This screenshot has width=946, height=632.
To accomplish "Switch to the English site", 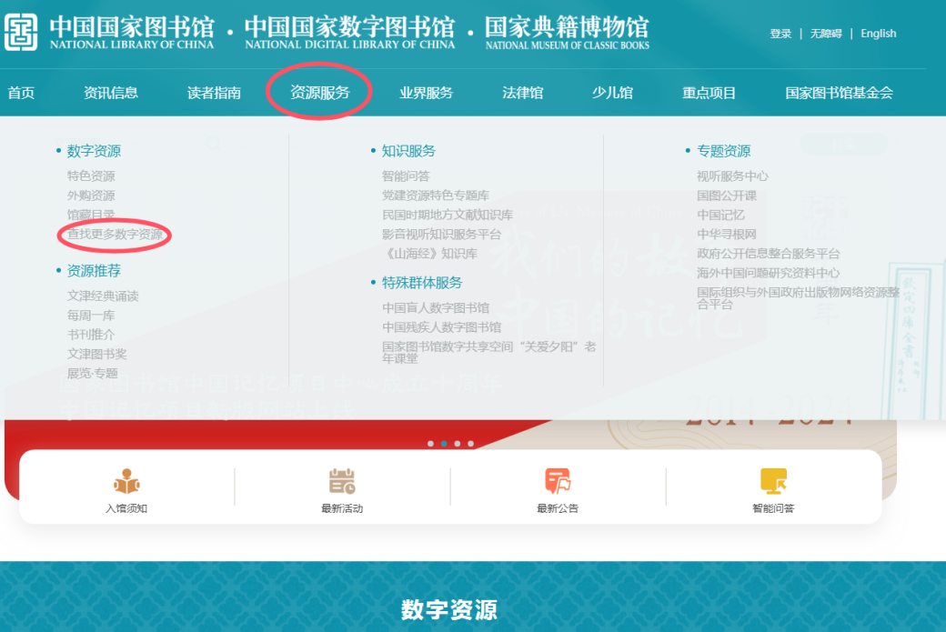I will click(x=879, y=34).
